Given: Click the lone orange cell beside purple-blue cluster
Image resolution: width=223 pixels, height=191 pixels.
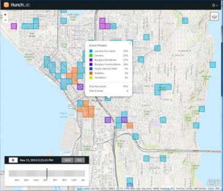Looking at the screenshot, I should 130,125.
